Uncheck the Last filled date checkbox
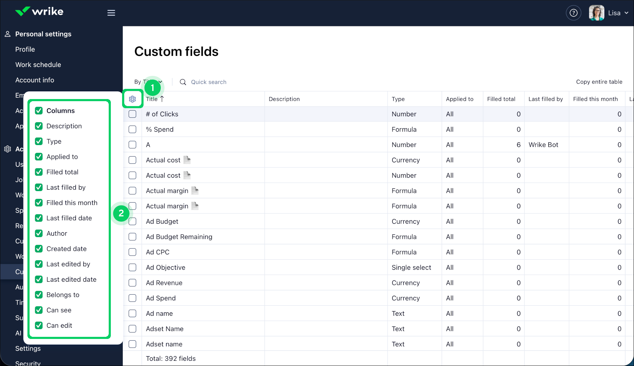 [39, 218]
